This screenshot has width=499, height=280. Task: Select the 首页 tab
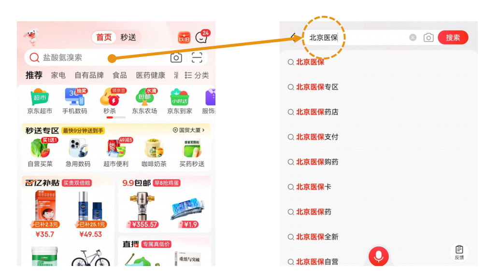coord(104,37)
